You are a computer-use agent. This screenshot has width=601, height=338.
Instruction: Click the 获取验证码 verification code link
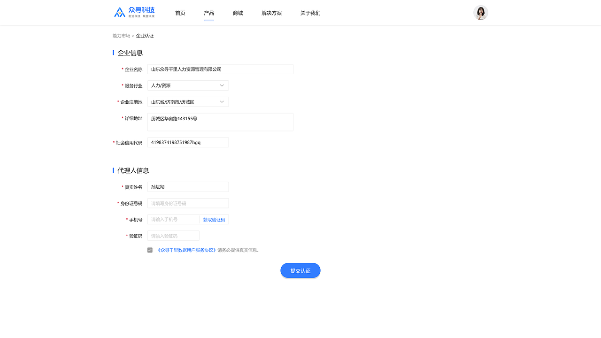point(214,219)
